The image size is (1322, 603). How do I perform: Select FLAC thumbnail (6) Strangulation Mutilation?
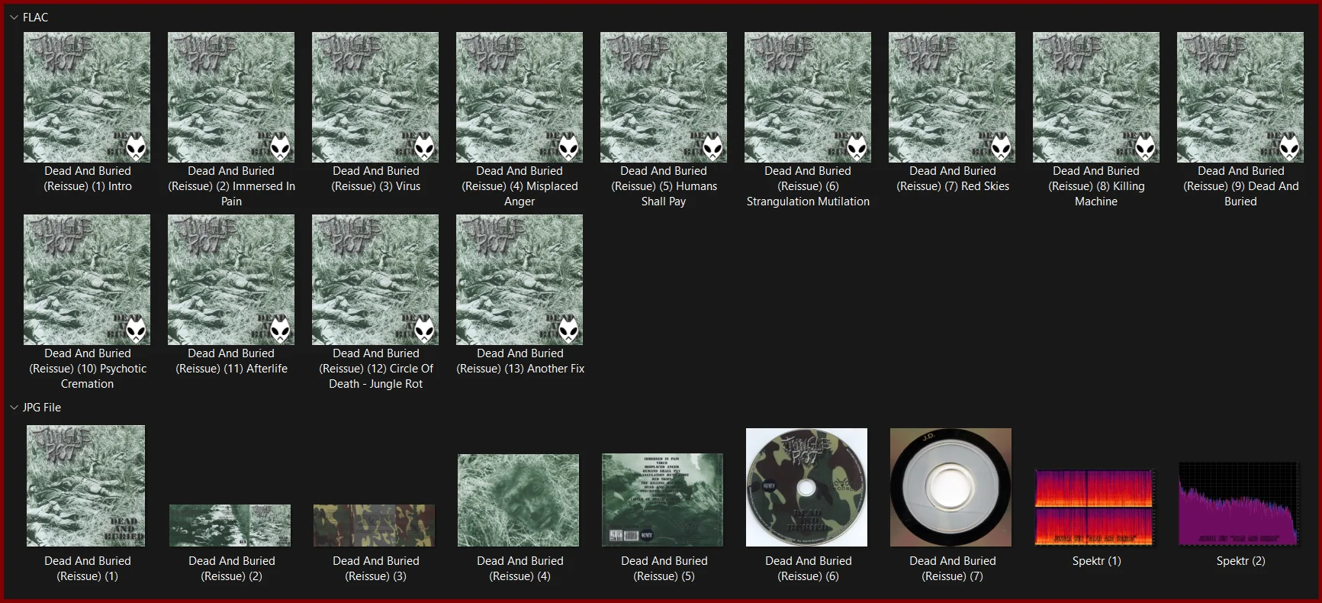[808, 97]
